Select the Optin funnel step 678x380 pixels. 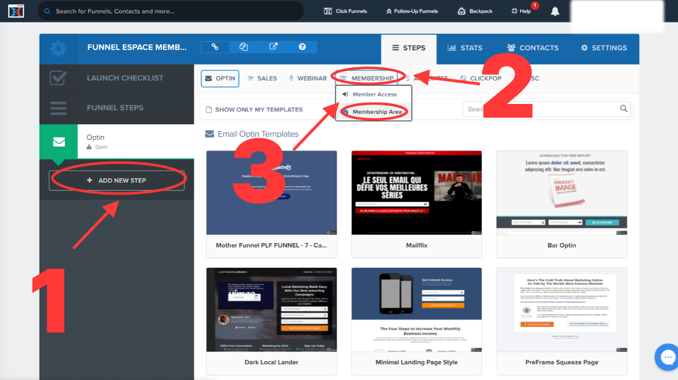[x=135, y=141]
